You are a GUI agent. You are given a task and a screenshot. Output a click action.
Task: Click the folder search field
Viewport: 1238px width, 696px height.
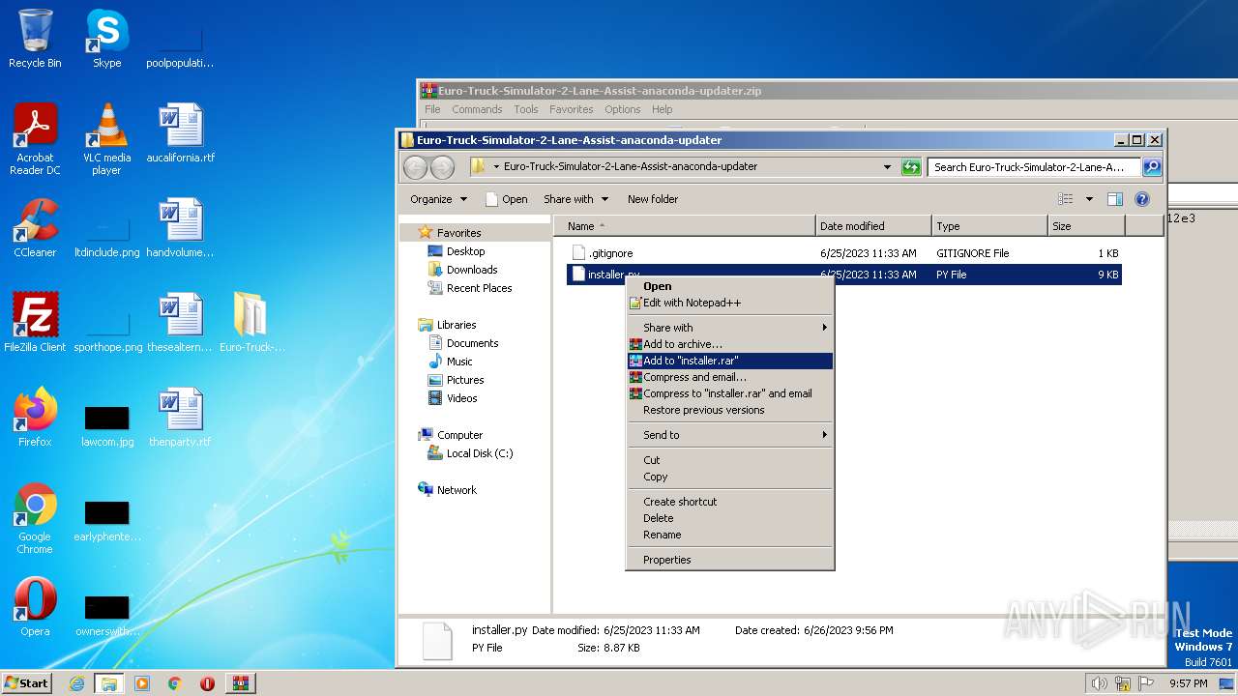coord(1033,167)
